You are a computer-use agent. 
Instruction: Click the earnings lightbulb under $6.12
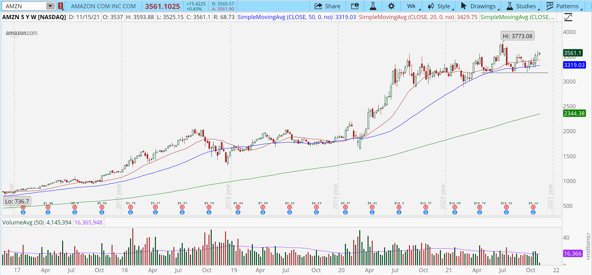533,212
